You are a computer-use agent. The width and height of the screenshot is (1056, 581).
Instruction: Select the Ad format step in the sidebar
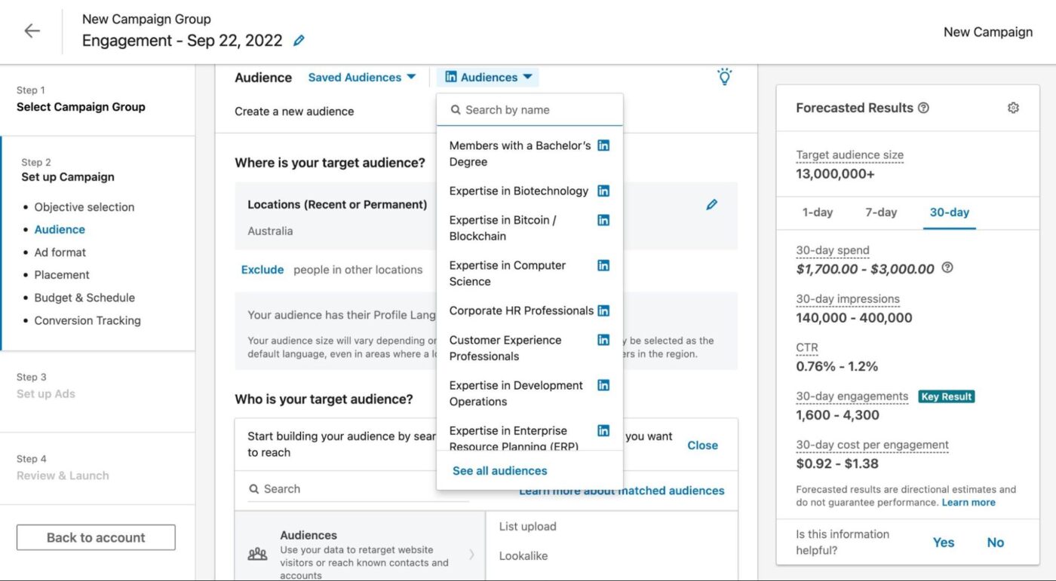click(x=59, y=252)
